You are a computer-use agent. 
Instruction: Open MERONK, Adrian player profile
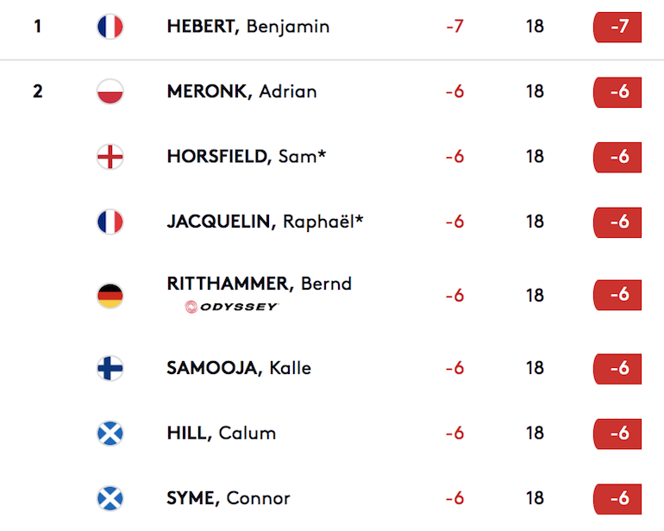coord(241,91)
